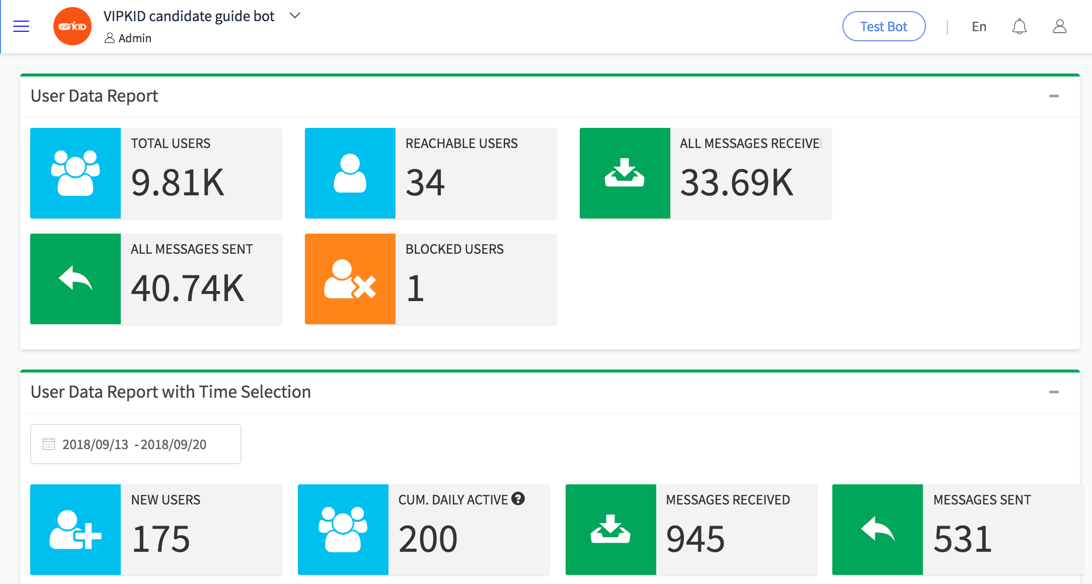Click All Messages Received inbox icon
The height and width of the screenshot is (584, 1092).
(x=625, y=173)
